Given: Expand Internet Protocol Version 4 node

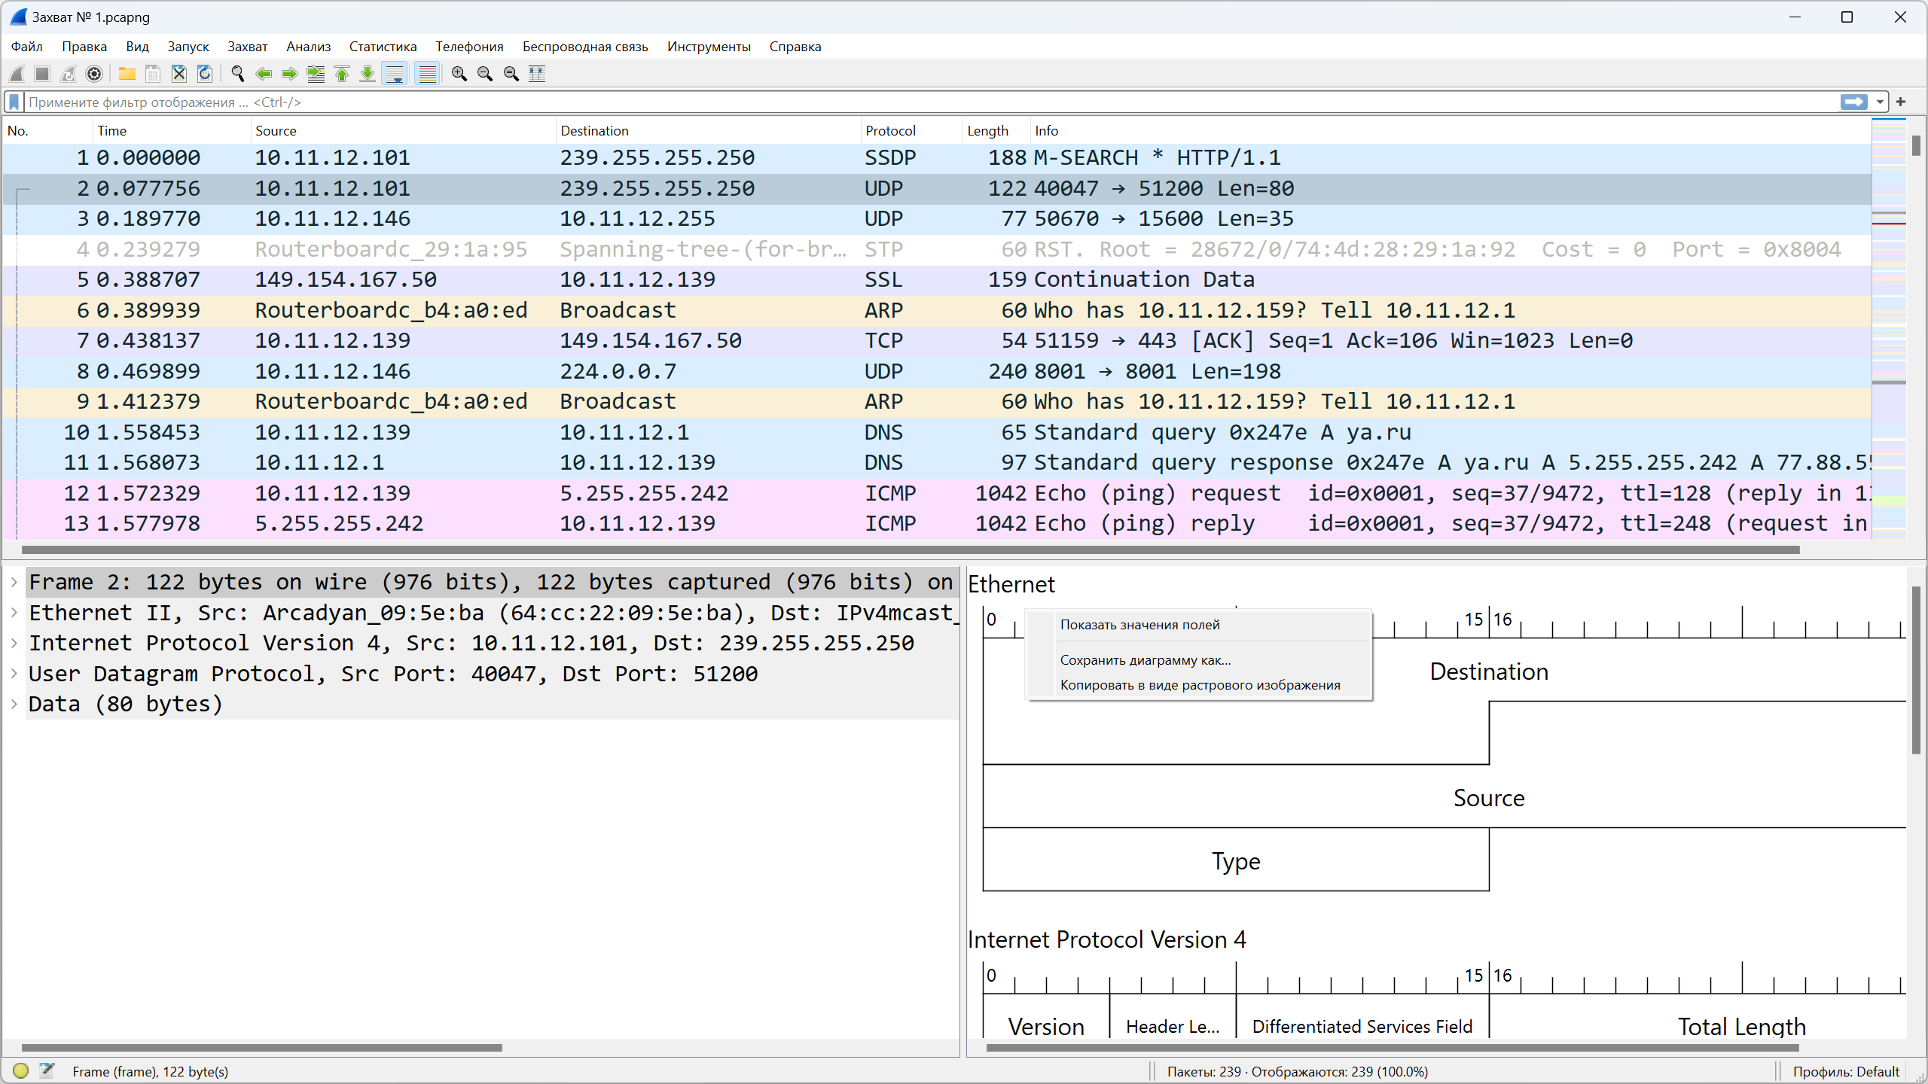Looking at the screenshot, I should (14, 643).
